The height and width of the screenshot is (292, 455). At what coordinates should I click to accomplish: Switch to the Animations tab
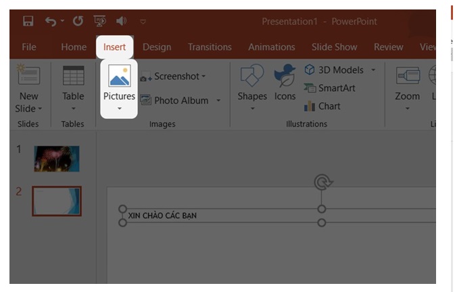[271, 47]
